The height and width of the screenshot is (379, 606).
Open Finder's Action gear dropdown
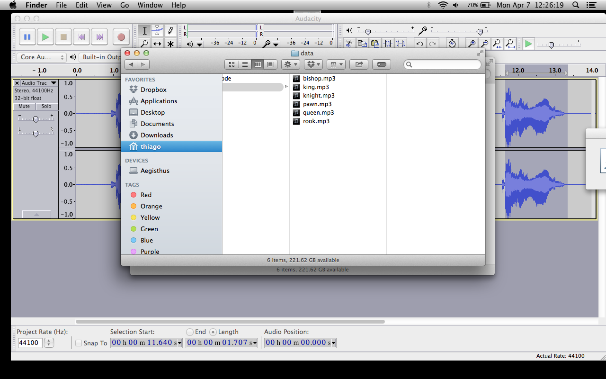pyautogui.click(x=290, y=64)
